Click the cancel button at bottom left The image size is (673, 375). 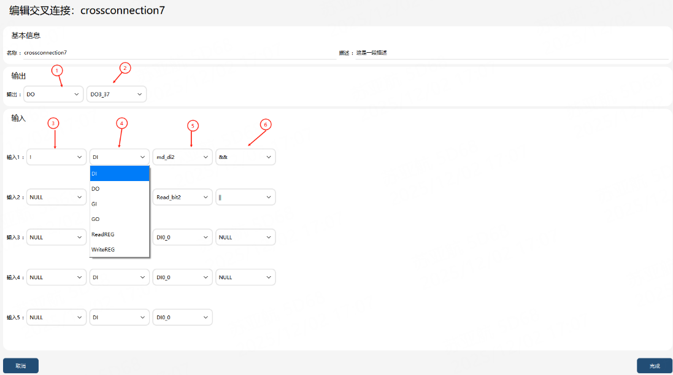(21, 366)
